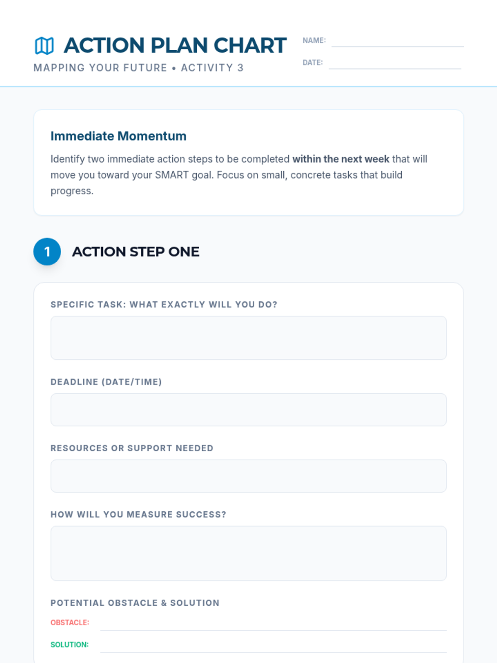497x663 pixels.
Task: Click the Mapping Your Future subtitle
Action: (x=138, y=68)
